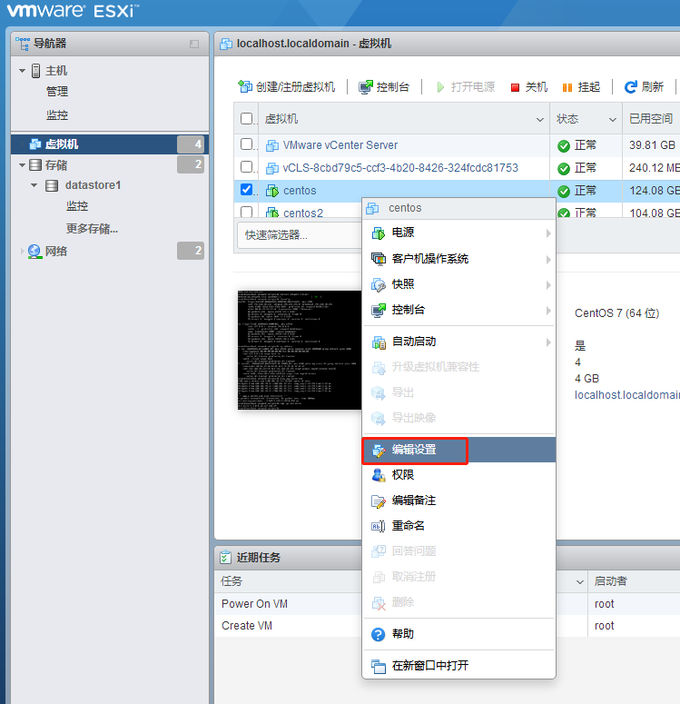Click the red Shut Down (关机) icon

click(x=515, y=87)
